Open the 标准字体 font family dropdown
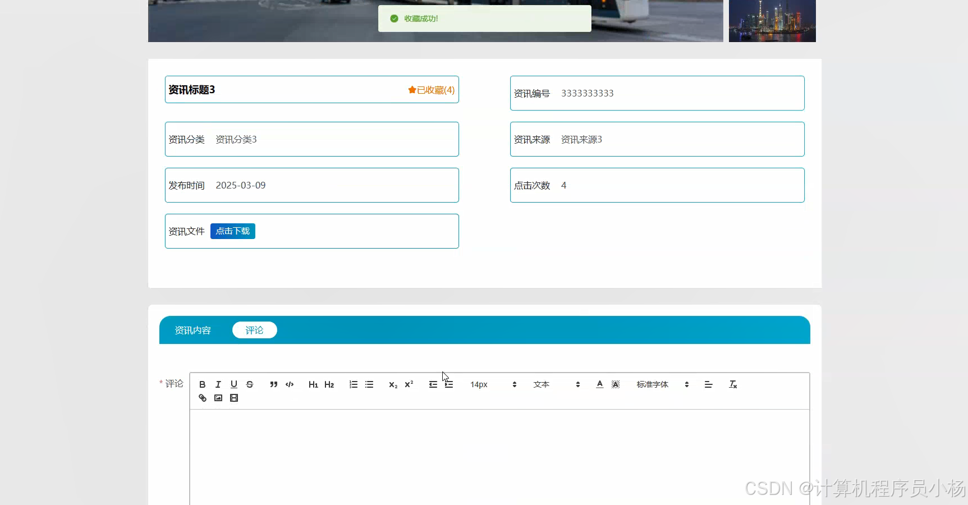Screen dimensions: 968x505 tap(663, 384)
